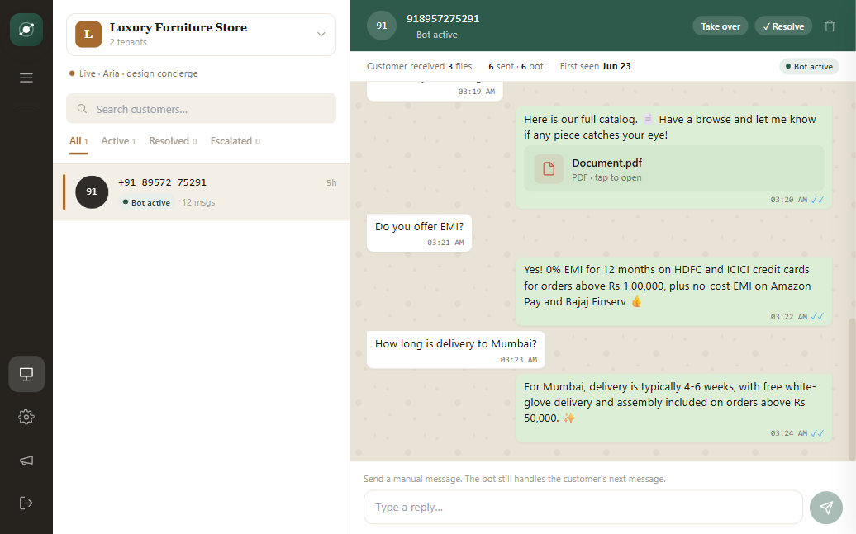The width and height of the screenshot is (856, 534).
Task: Open the settings gear icon
Action: click(26, 418)
